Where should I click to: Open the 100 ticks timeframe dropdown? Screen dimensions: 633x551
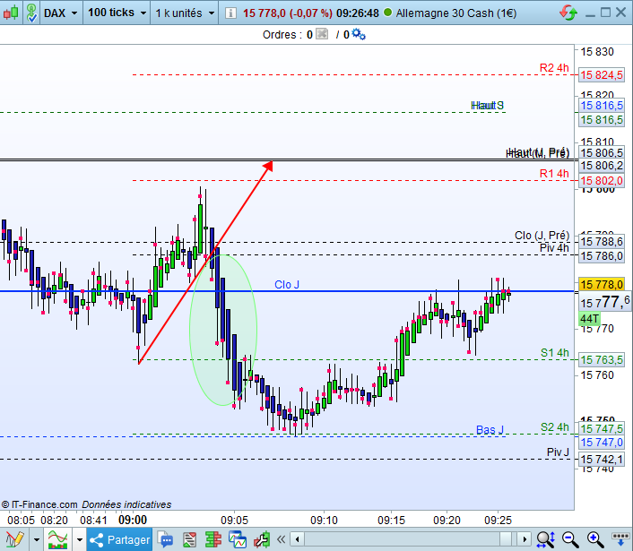pos(117,13)
